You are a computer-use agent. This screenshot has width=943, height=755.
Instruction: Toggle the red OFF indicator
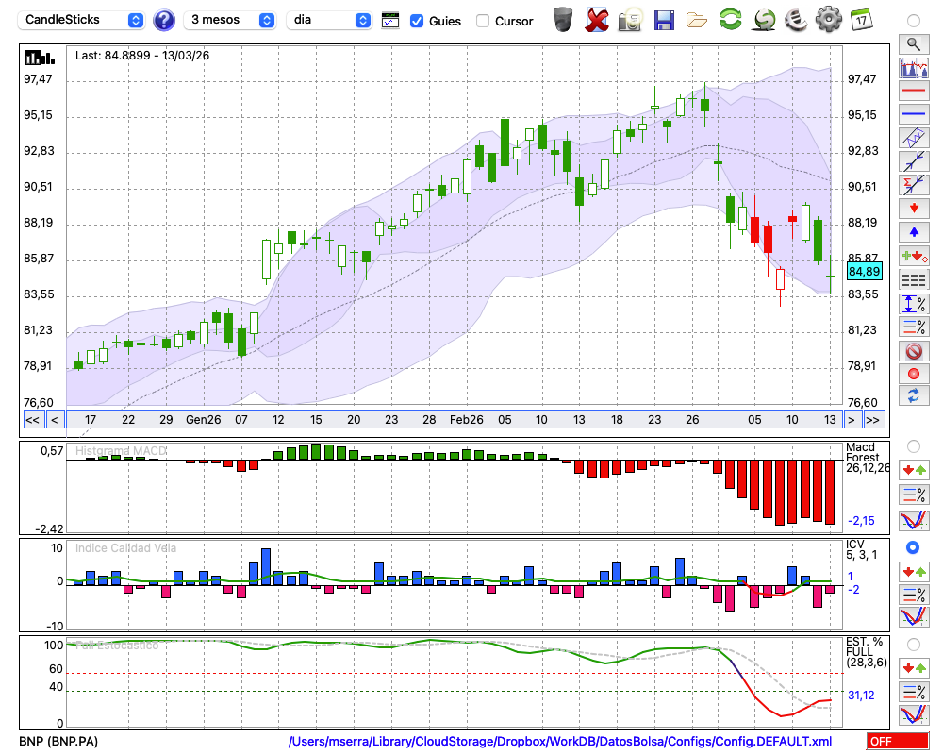pos(898,741)
